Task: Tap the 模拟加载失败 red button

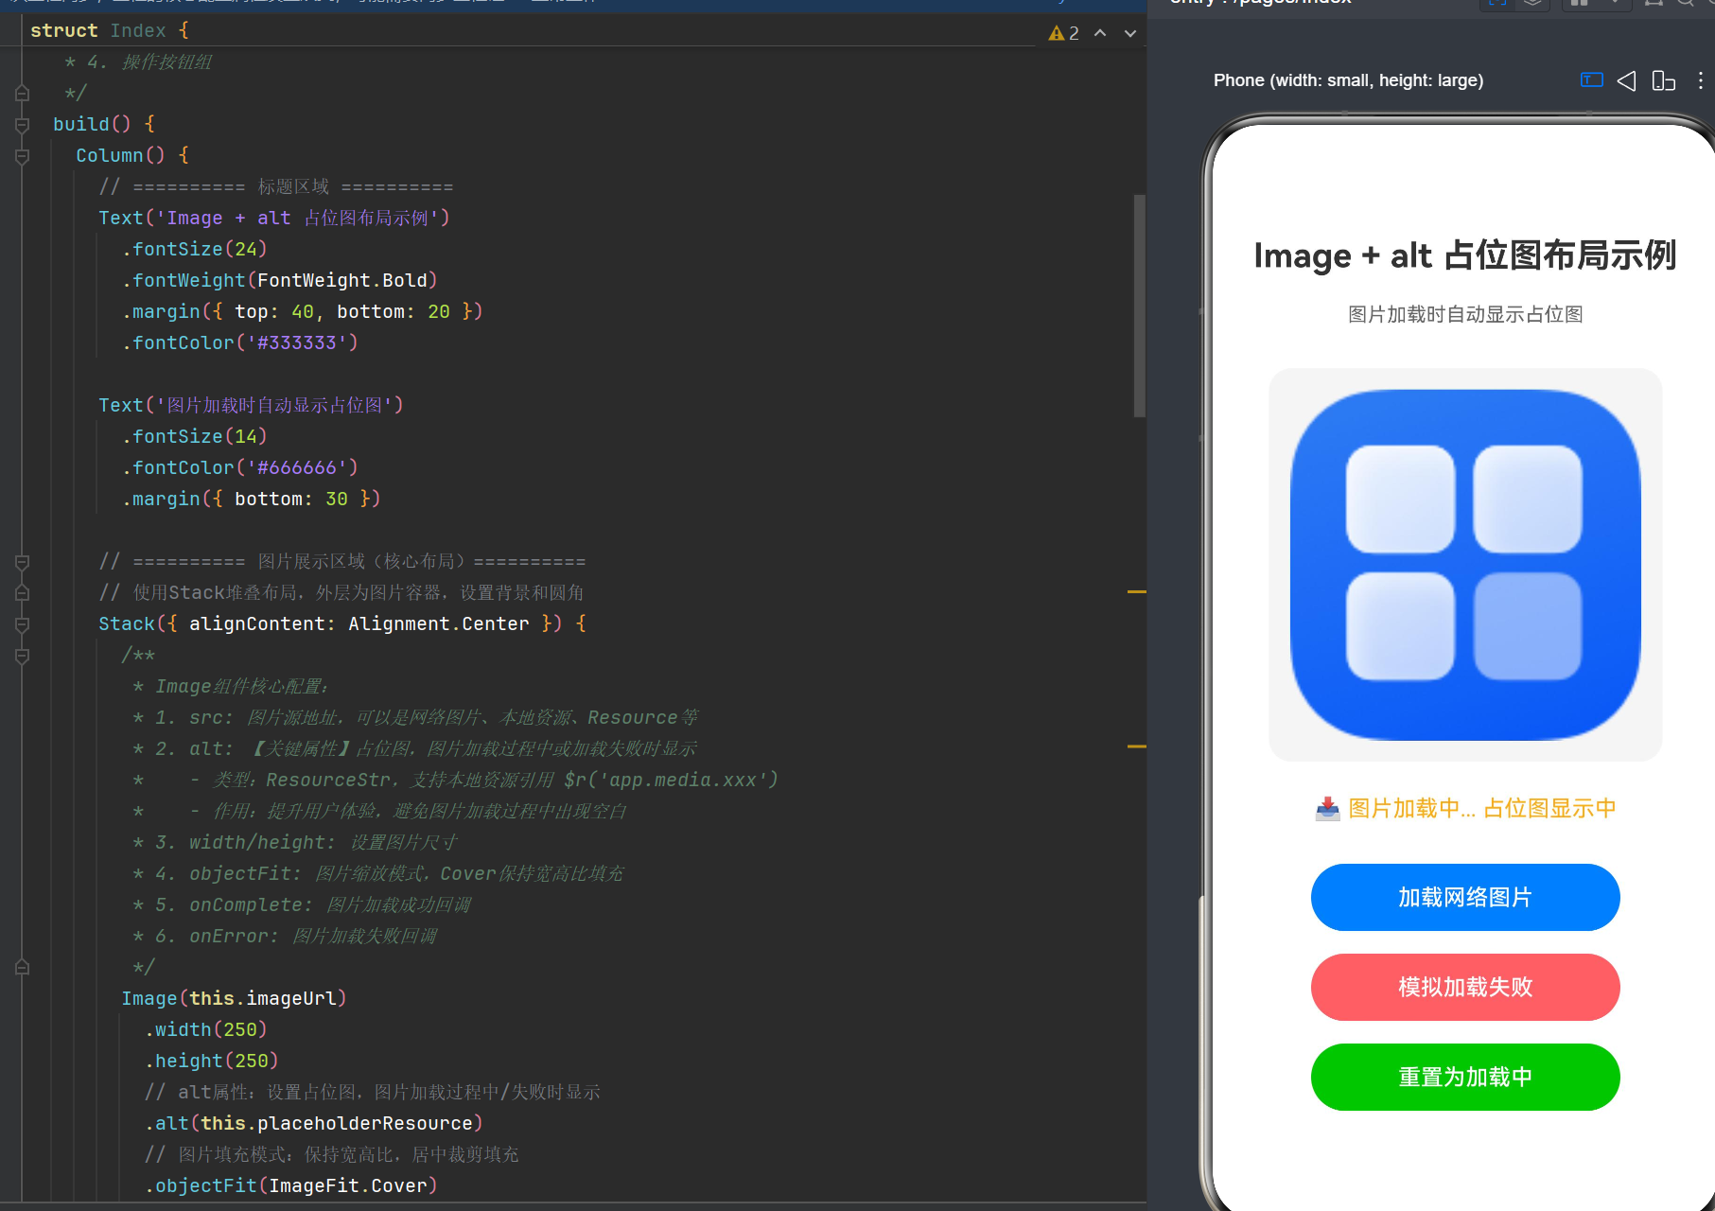Action: (1465, 987)
